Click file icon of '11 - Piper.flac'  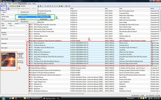30,34
